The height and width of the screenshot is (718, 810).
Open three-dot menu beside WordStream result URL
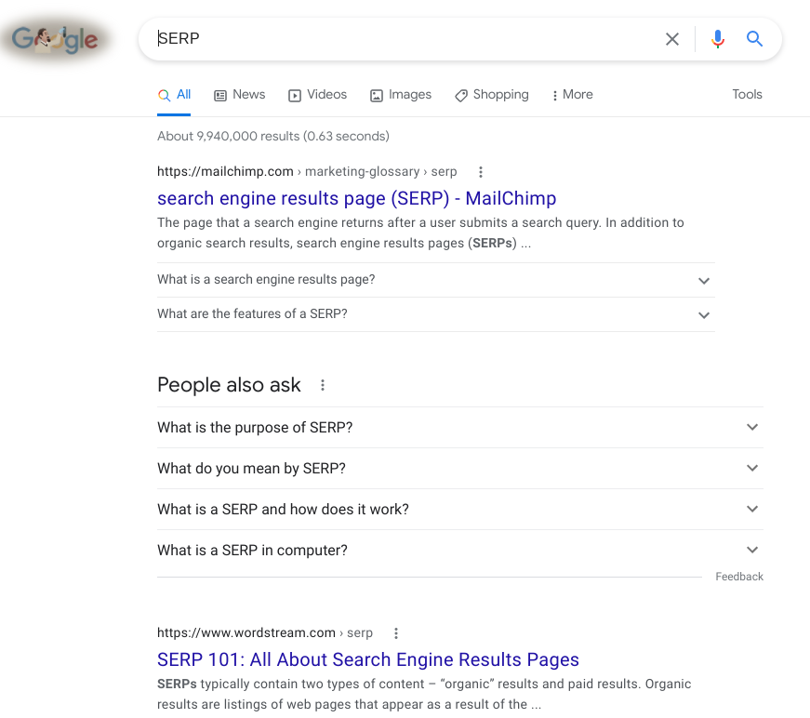pos(395,633)
